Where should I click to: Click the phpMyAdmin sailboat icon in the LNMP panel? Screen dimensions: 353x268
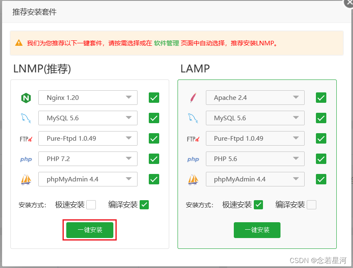(x=26, y=180)
